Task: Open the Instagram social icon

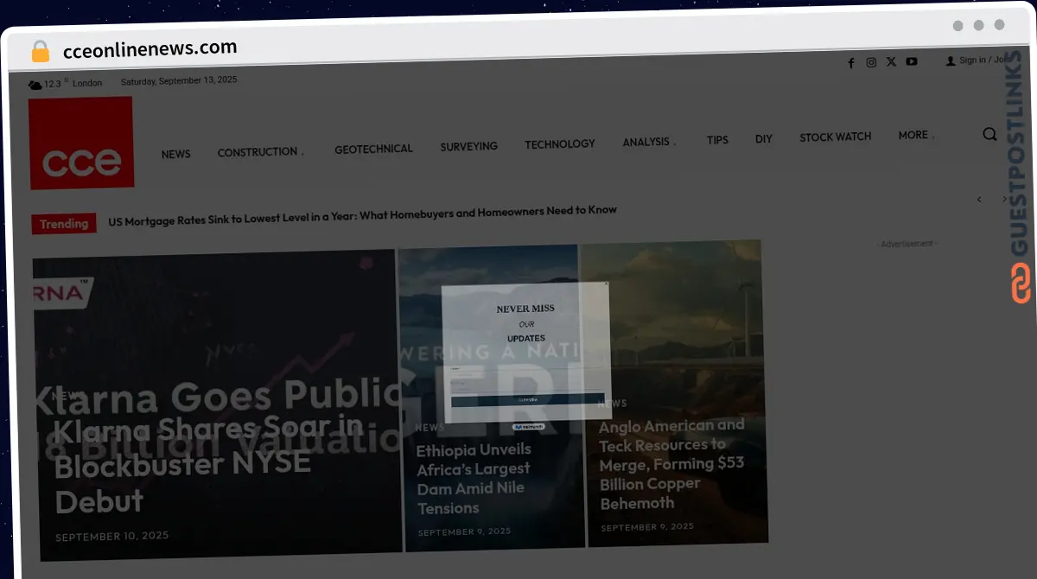Action: (x=871, y=62)
